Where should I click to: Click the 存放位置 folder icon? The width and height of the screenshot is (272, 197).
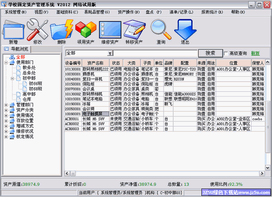12,121
